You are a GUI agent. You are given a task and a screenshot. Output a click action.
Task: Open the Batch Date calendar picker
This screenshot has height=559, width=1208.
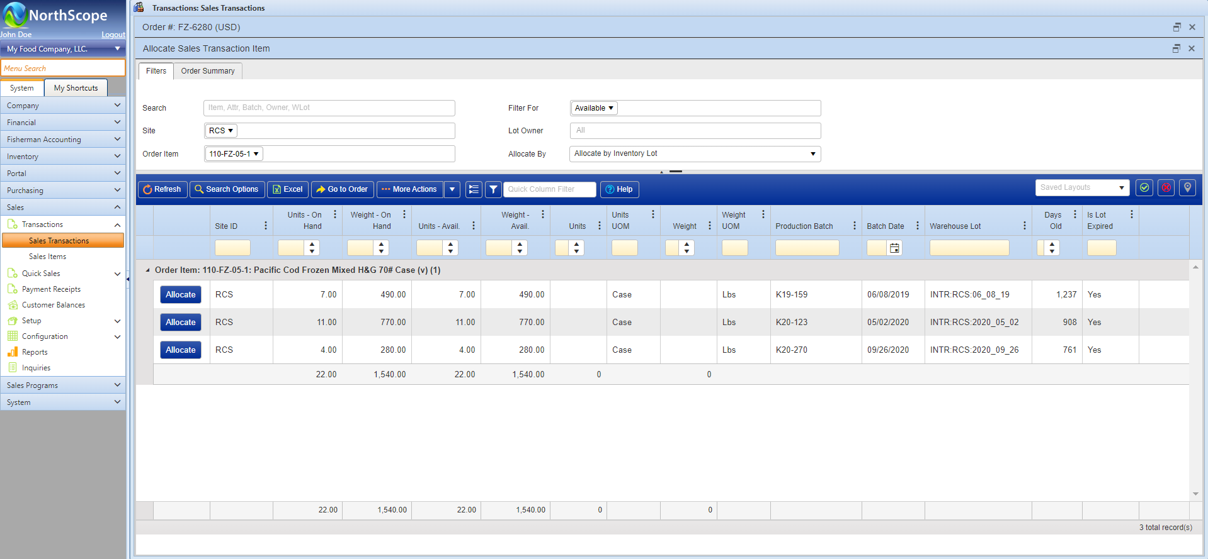[894, 248]
